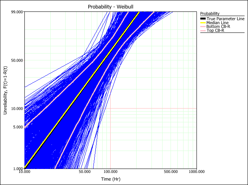This screenshot has height=185, width=248.
Task: Click the 500.000 tick label on the x-axis
Action: [x=170, y=172]
